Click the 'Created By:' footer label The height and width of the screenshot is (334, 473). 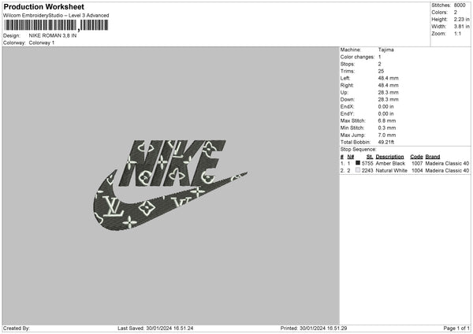pos(17,328)
